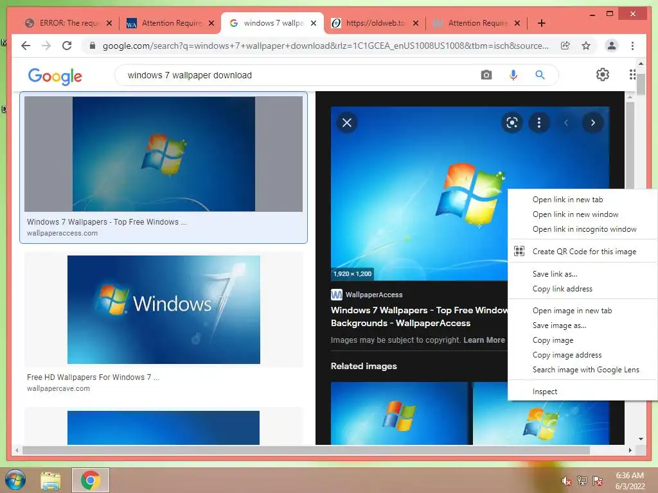This screenshot has width=658, height=493.
Task: Click the Chrome taskbar button
Action: tap(90, 480)
